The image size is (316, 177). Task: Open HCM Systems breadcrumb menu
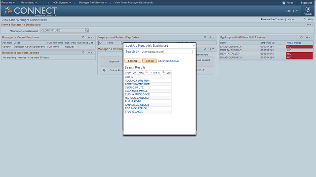point(62,2)
